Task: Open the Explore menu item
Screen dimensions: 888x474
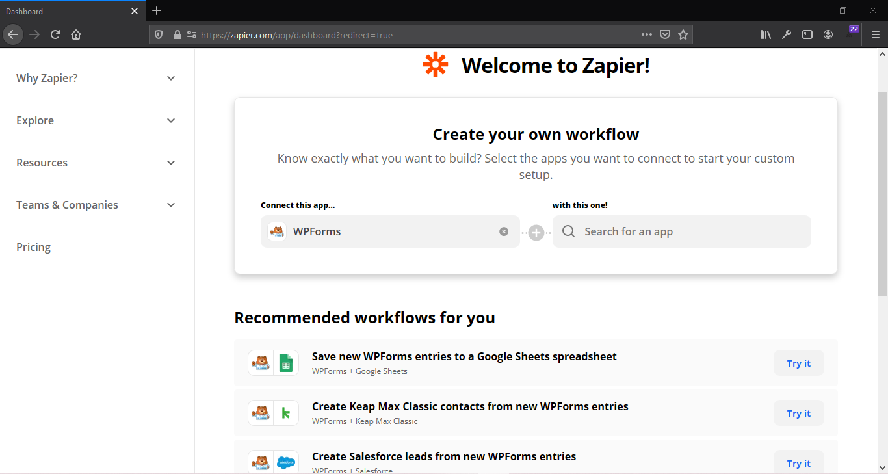Action: coord(35,120)
